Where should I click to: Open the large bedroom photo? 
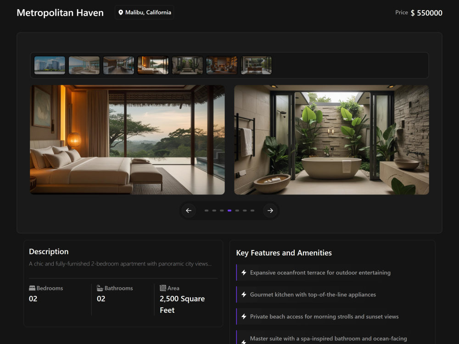(127, 140)
